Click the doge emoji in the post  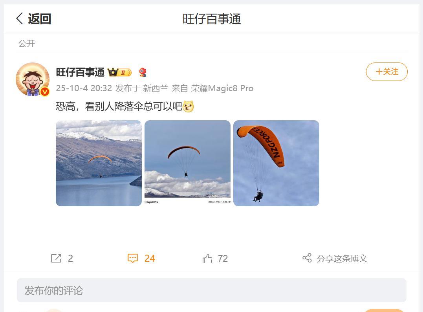(x=188, y=106)
